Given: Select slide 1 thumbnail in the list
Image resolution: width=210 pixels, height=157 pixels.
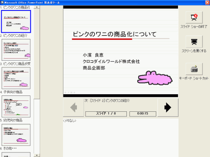Looking at the screenshot, I should coord(16,21).
